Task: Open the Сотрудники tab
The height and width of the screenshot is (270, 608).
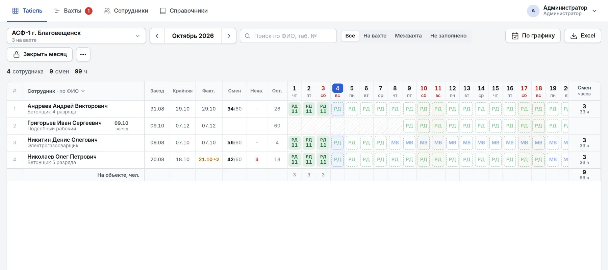Action: pos(126,11)
